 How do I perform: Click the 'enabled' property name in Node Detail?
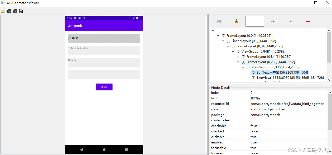click(217, 142)
